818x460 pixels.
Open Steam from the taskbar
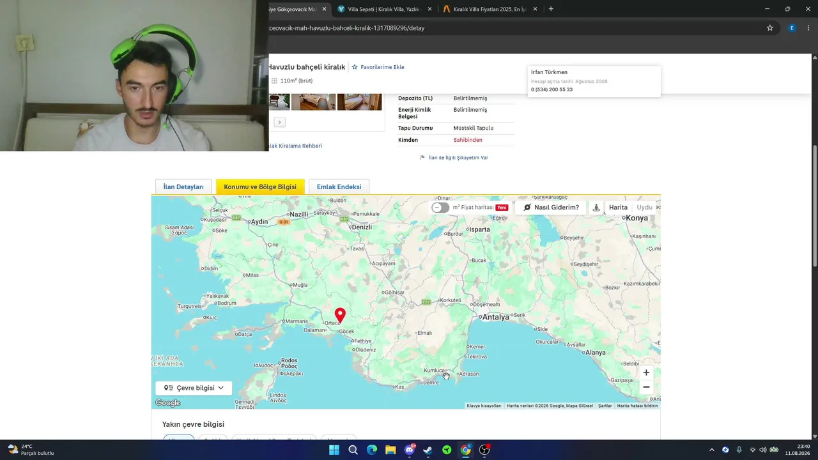[428, 450]
